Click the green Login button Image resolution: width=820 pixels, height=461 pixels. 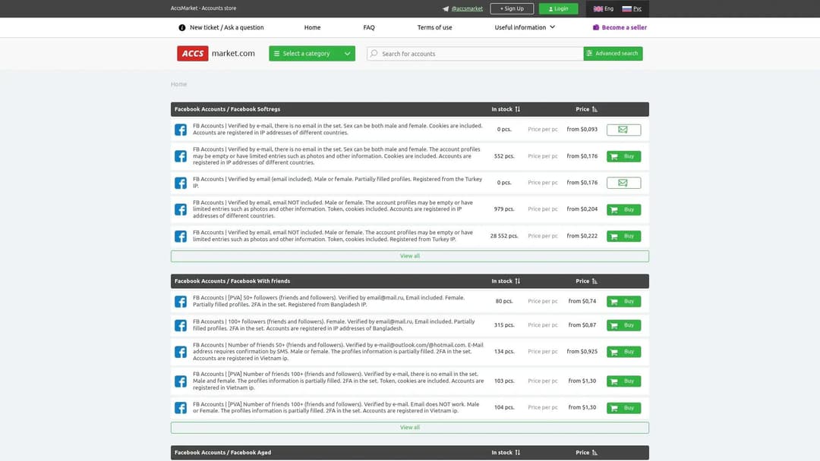point(558,9)
